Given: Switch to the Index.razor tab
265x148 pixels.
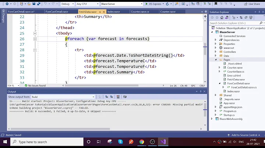Looking at the screenshot, I should (115, 12).
